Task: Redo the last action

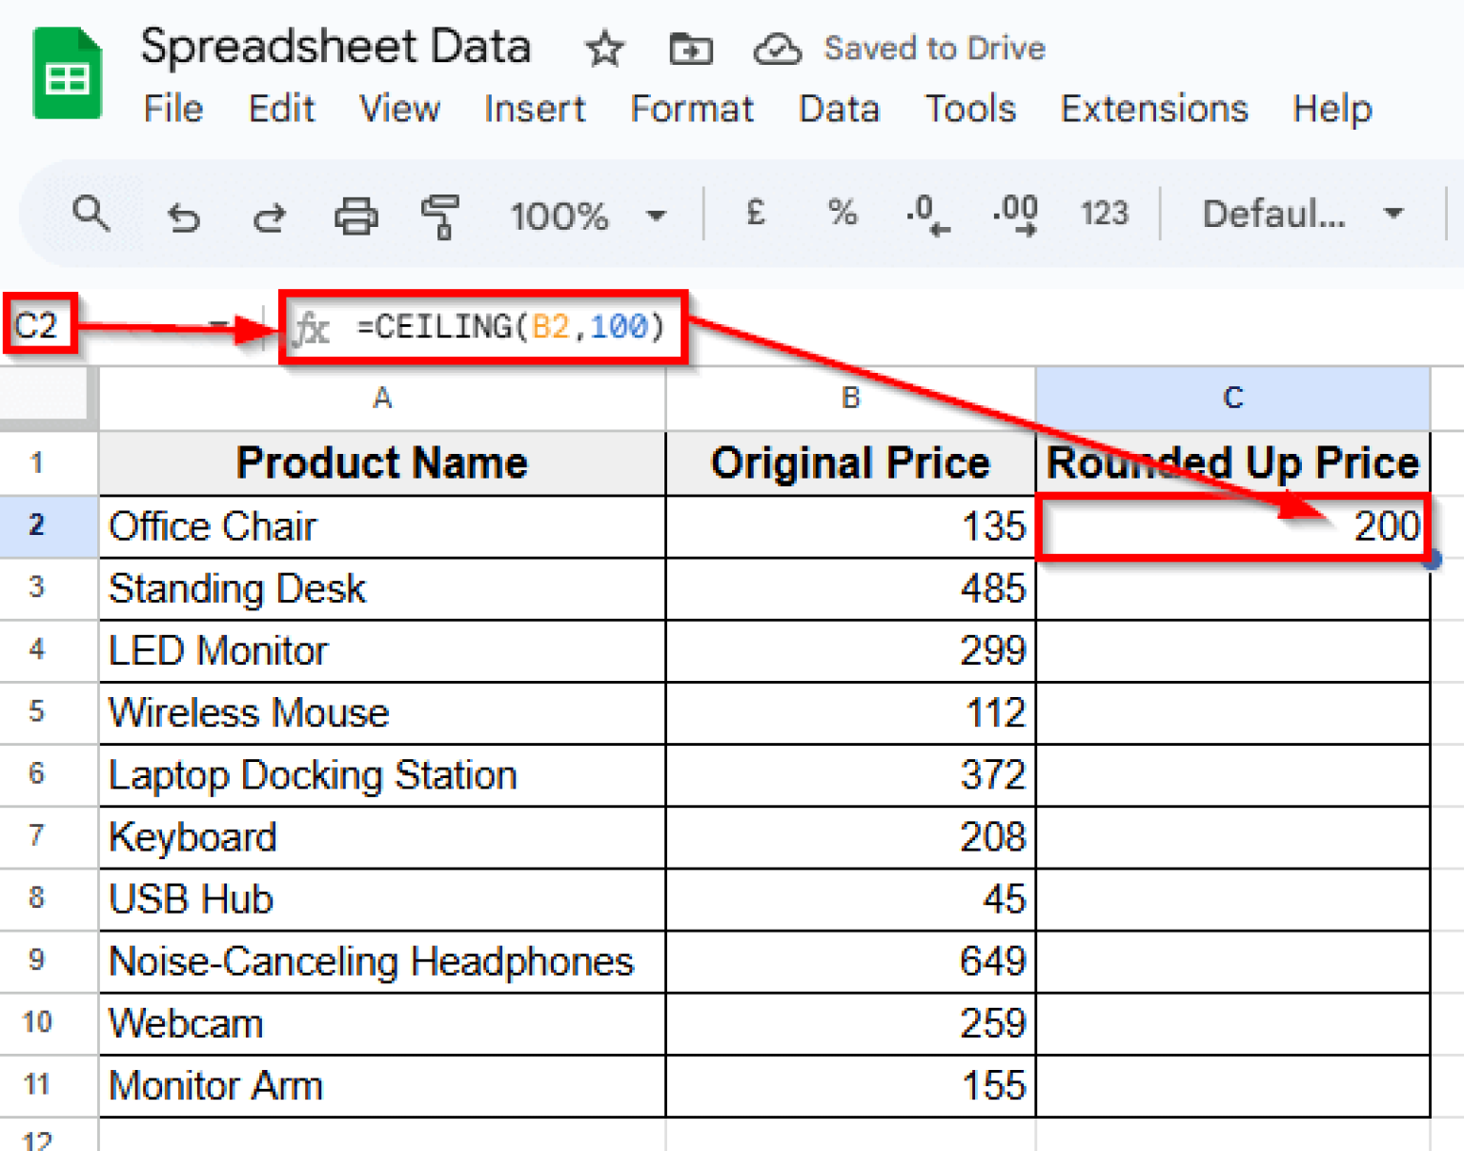Action: coord(269,216)
